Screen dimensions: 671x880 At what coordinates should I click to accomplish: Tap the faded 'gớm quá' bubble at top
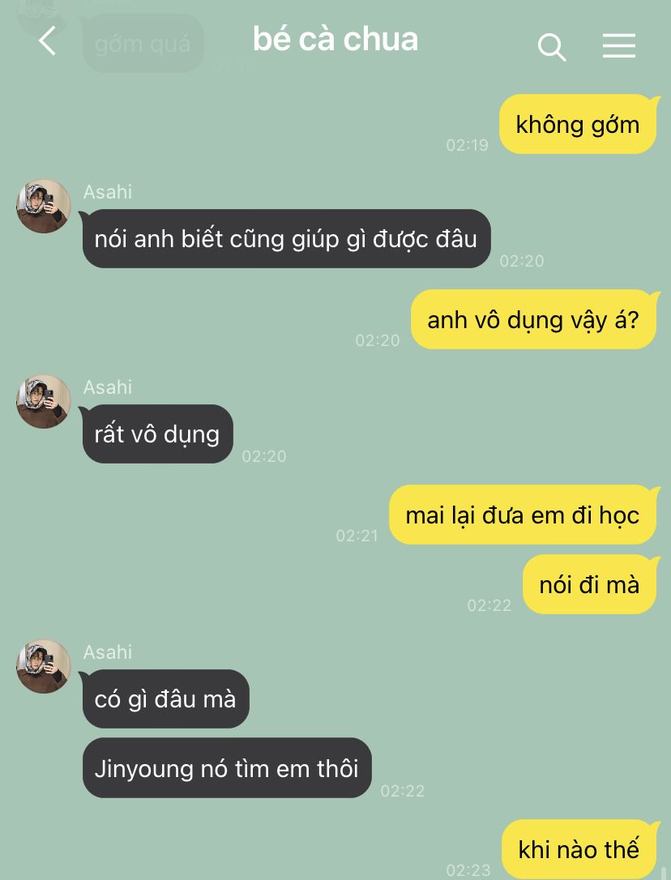(143, 44)
